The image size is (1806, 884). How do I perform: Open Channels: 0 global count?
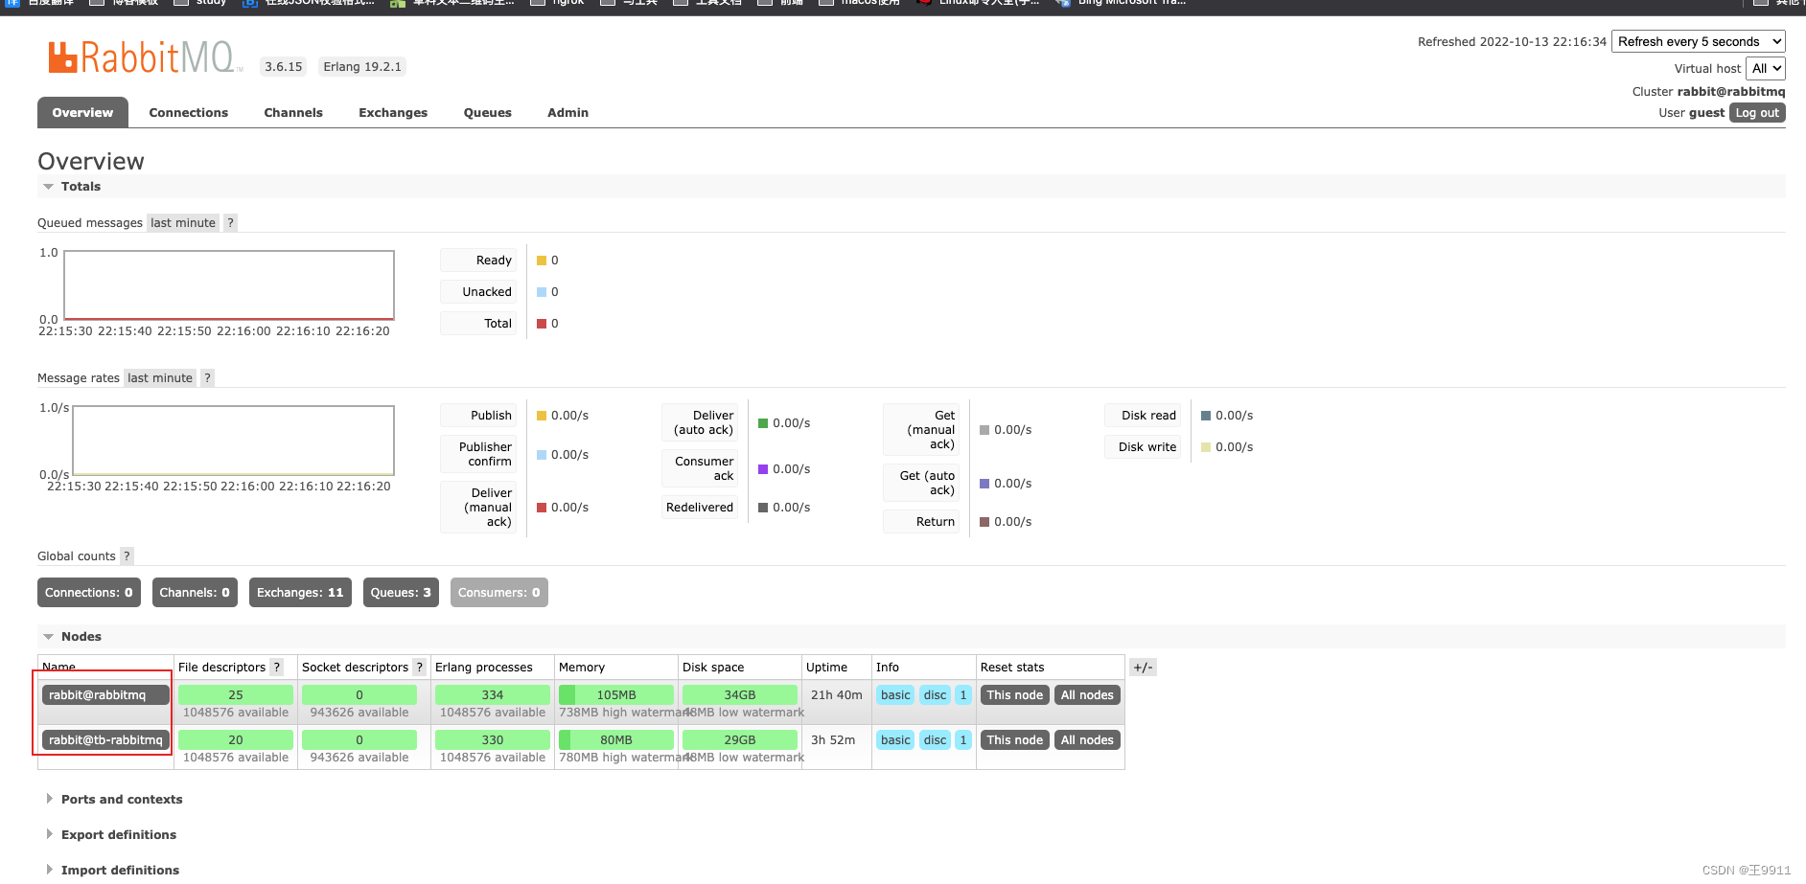(x=195, y=593)
